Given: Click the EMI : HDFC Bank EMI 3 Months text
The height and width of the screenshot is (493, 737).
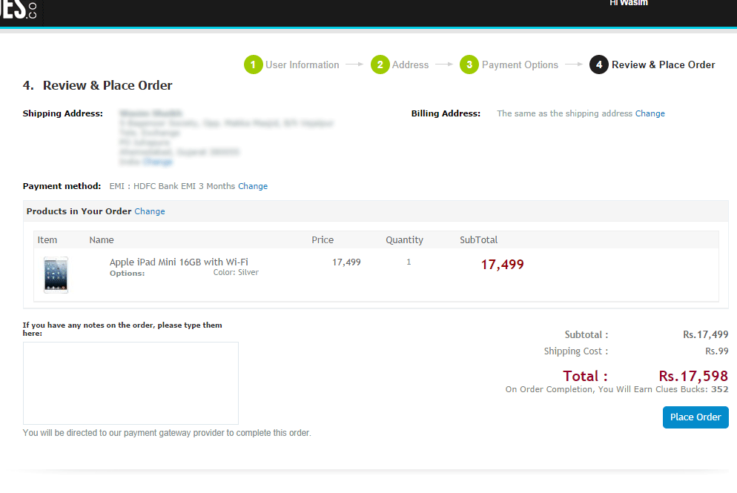Looking at the screenshot, I should [172, 186].
